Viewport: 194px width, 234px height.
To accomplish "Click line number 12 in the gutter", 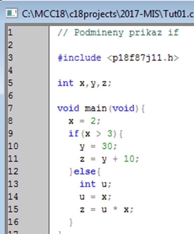I will click(x=13, y=171).
